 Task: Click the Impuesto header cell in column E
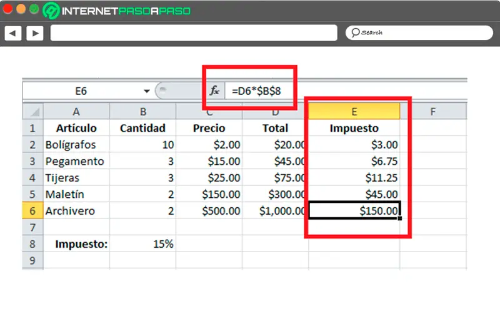tap(354, 128)
